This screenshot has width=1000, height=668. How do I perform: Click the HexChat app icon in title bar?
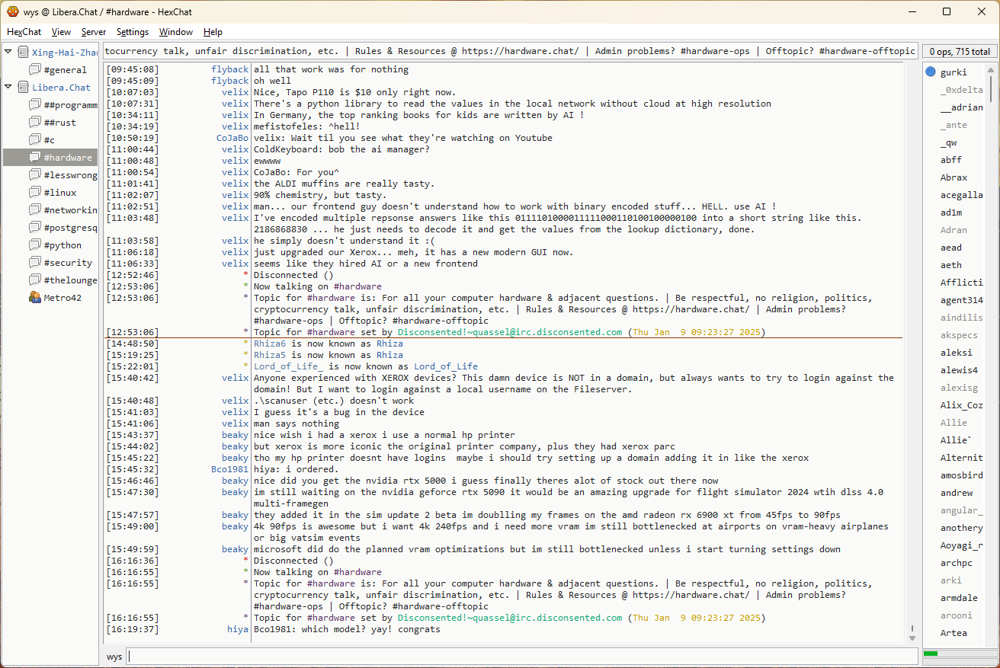coord(12,11)
